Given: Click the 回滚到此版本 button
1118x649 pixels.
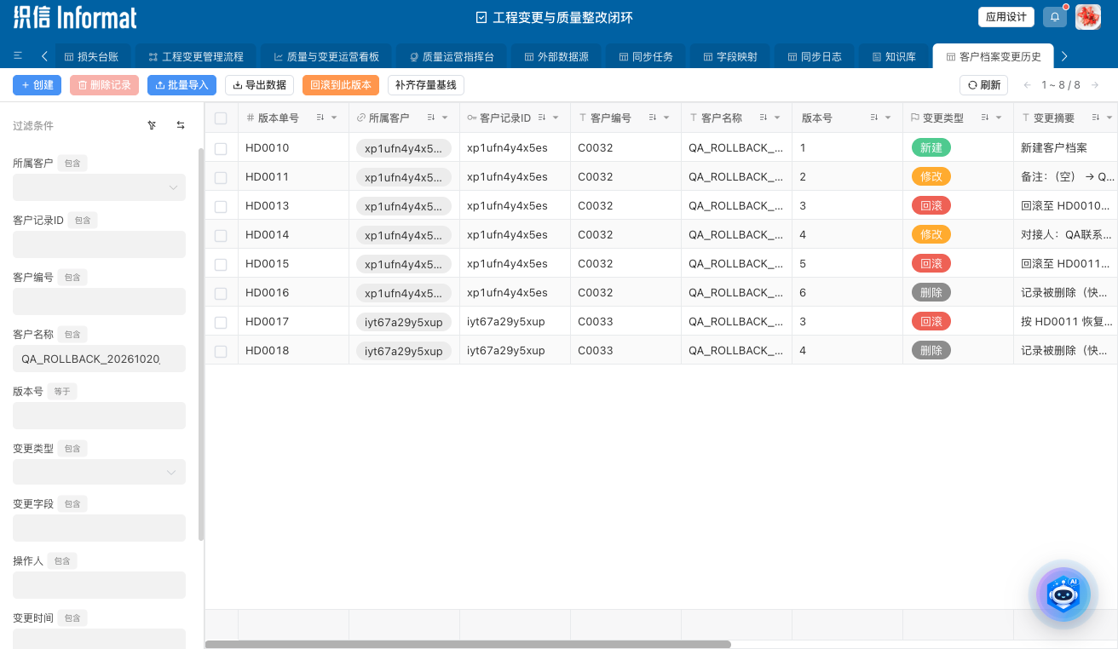Looking at the screenshot, I should [x=341, y=85].
